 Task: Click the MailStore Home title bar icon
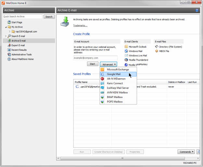click(3, 3)
